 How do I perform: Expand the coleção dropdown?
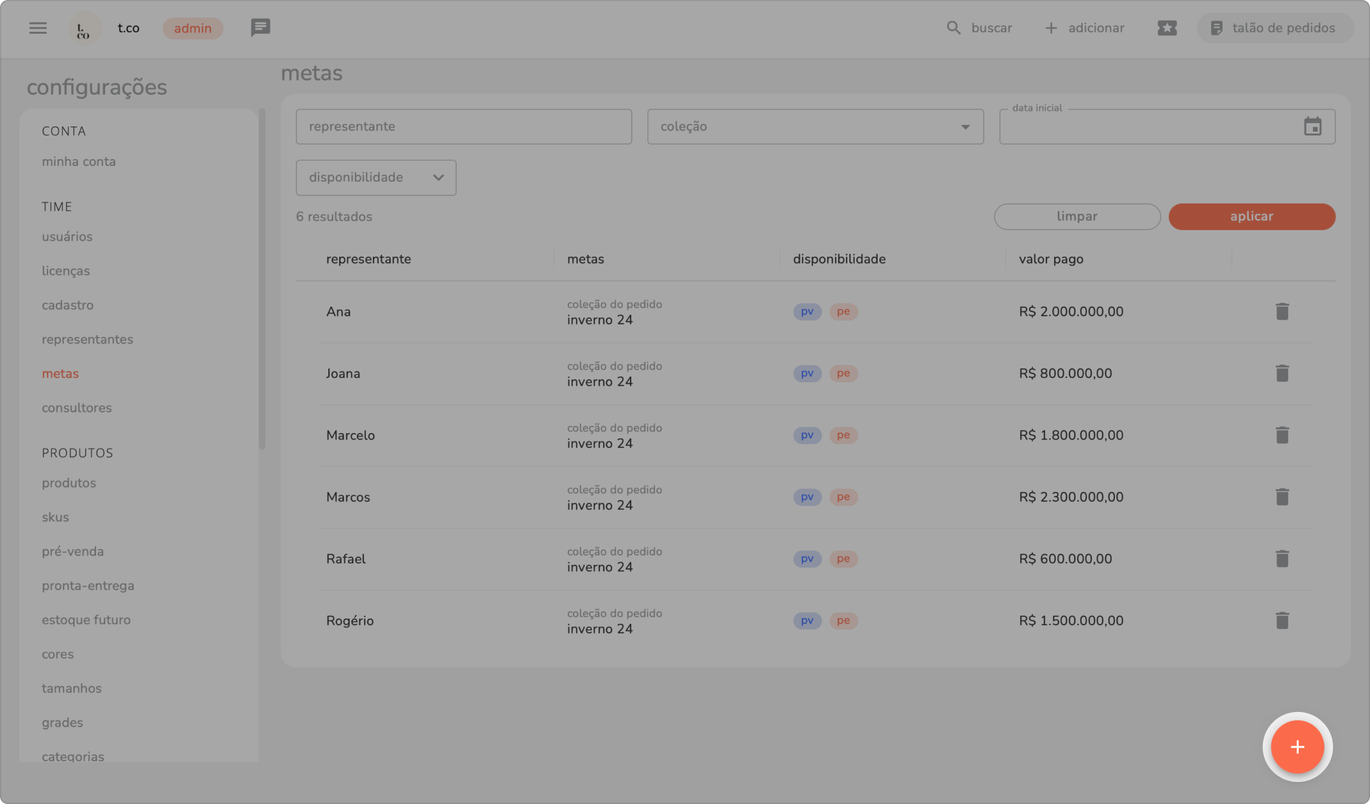[815, 126]
